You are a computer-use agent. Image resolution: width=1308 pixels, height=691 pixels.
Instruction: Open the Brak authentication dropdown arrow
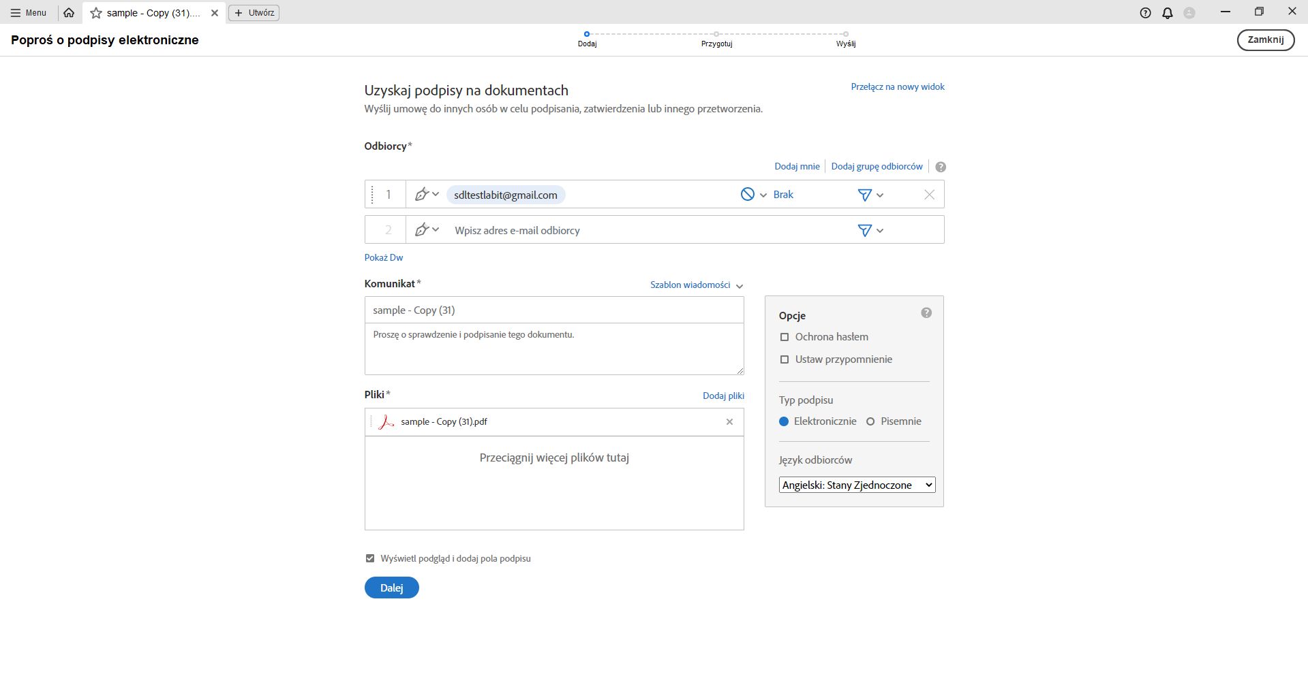pyautogui.click(x=763, y=195)
